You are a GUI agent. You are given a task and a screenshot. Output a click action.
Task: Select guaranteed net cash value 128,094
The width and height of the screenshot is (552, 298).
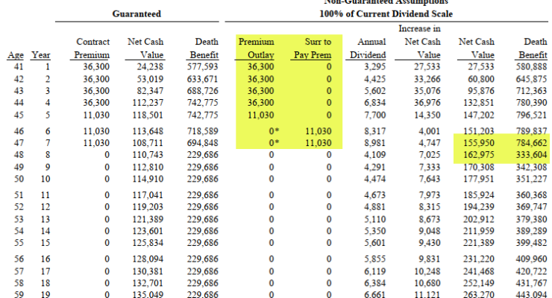click(x=148, y=259)
